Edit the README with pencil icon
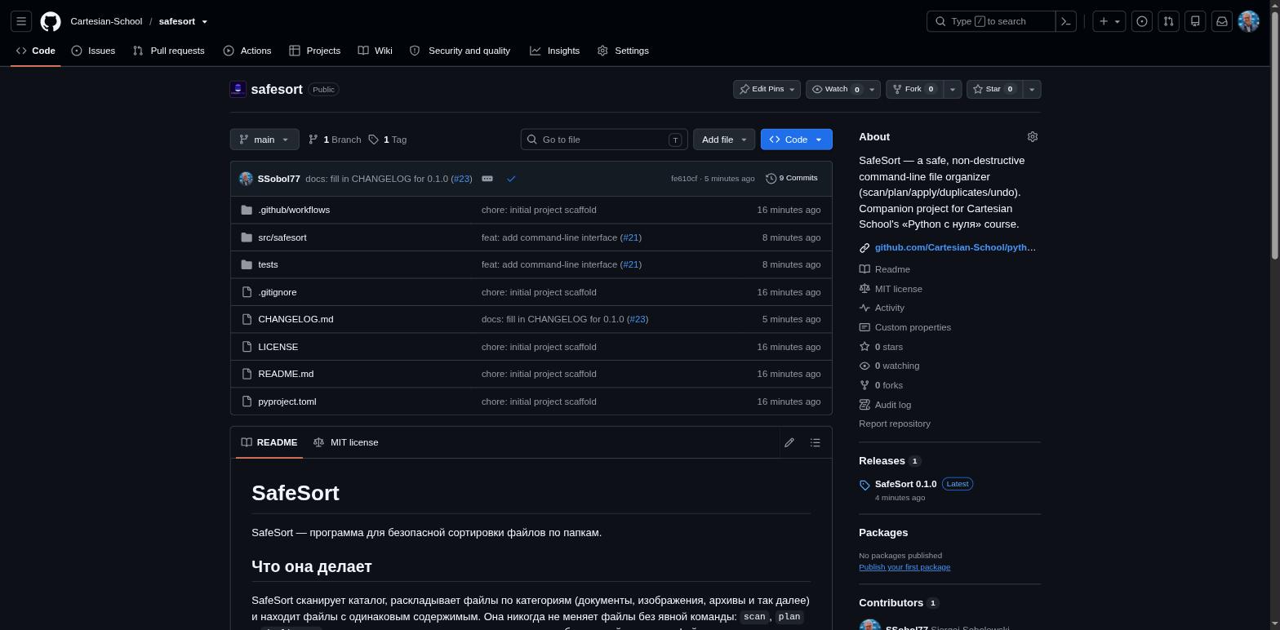 click(x=789, y=442)
